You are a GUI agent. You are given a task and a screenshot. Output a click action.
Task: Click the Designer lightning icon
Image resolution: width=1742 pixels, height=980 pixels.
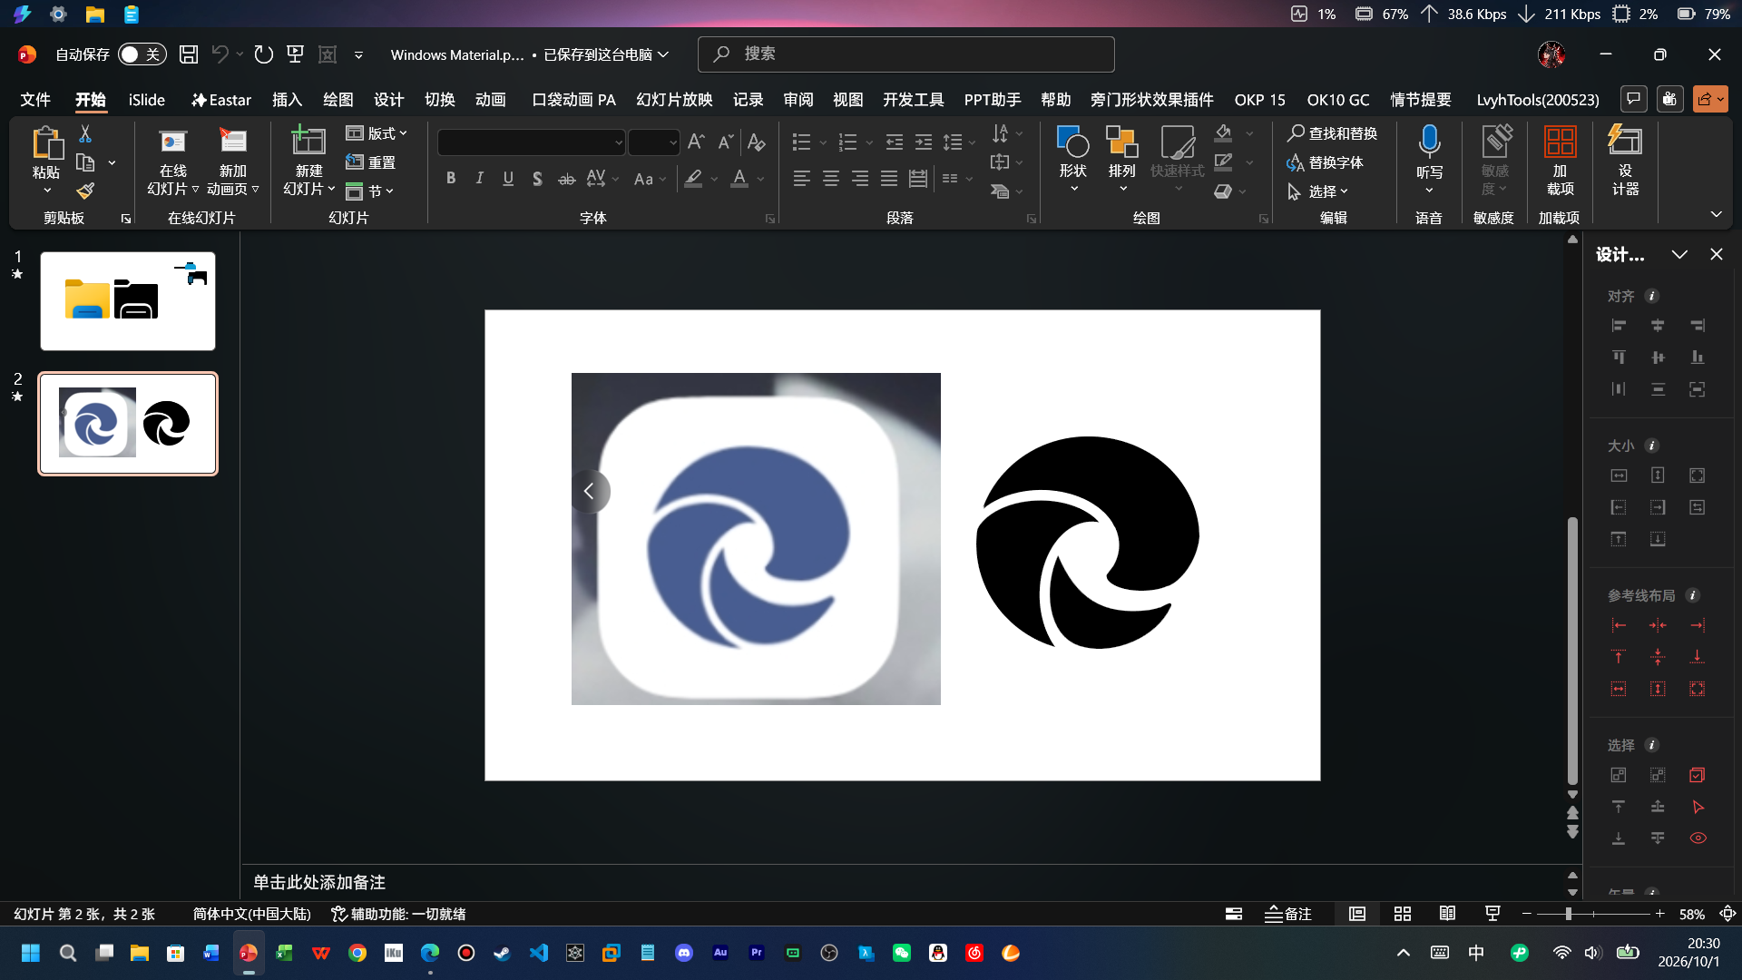point(1624,142)
